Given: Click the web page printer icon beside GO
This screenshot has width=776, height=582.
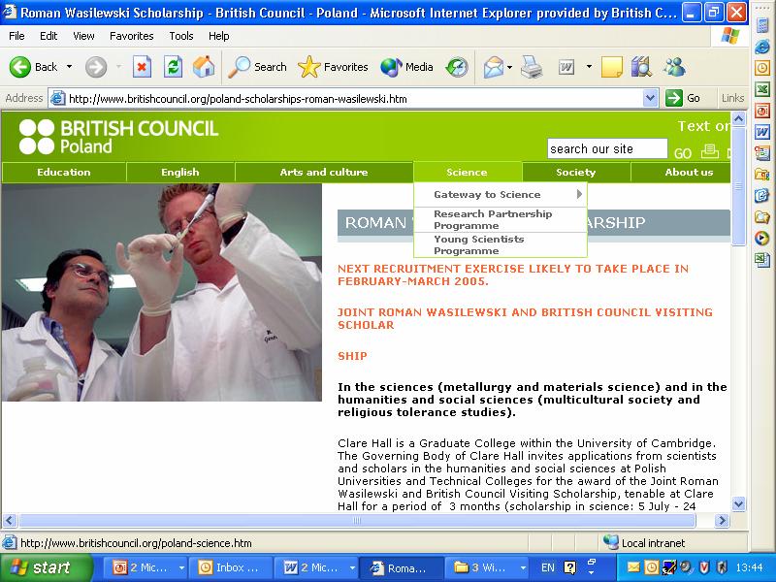Looking at the screenshot, I should 710,150.
